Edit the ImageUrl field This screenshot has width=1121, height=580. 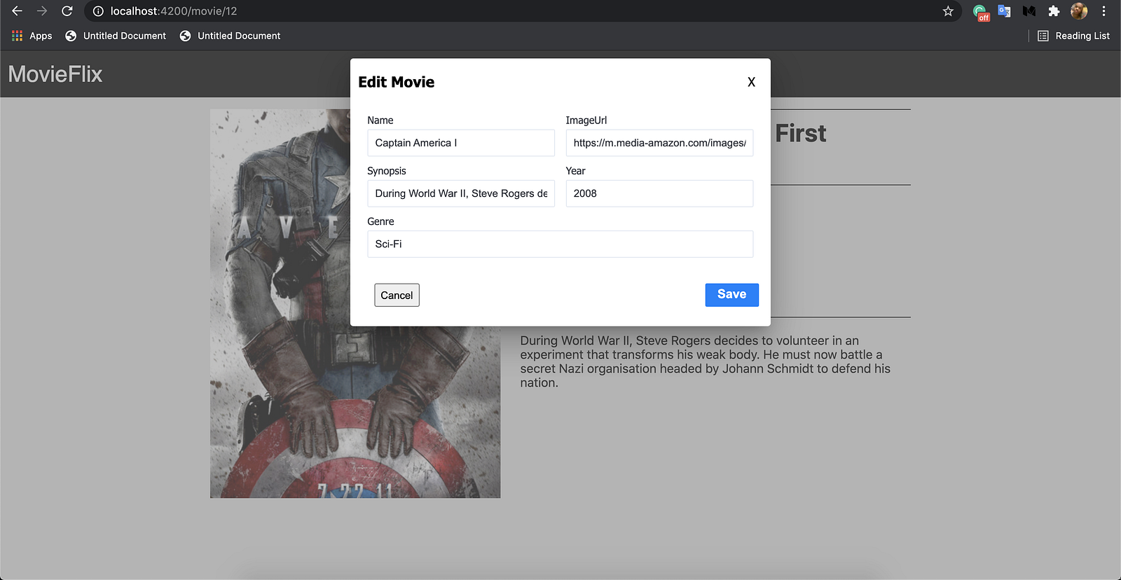coord(659,143)
